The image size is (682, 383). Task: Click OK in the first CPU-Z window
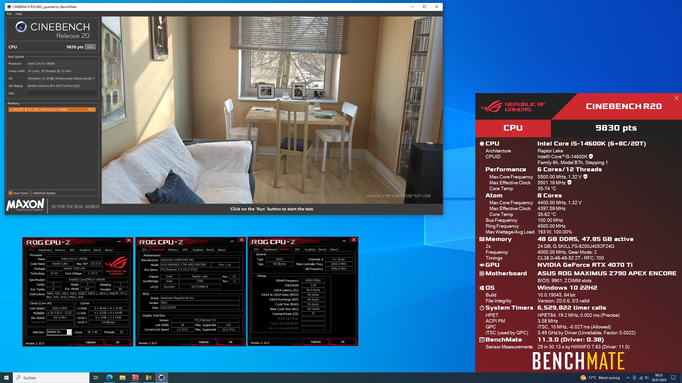[117, 342]
